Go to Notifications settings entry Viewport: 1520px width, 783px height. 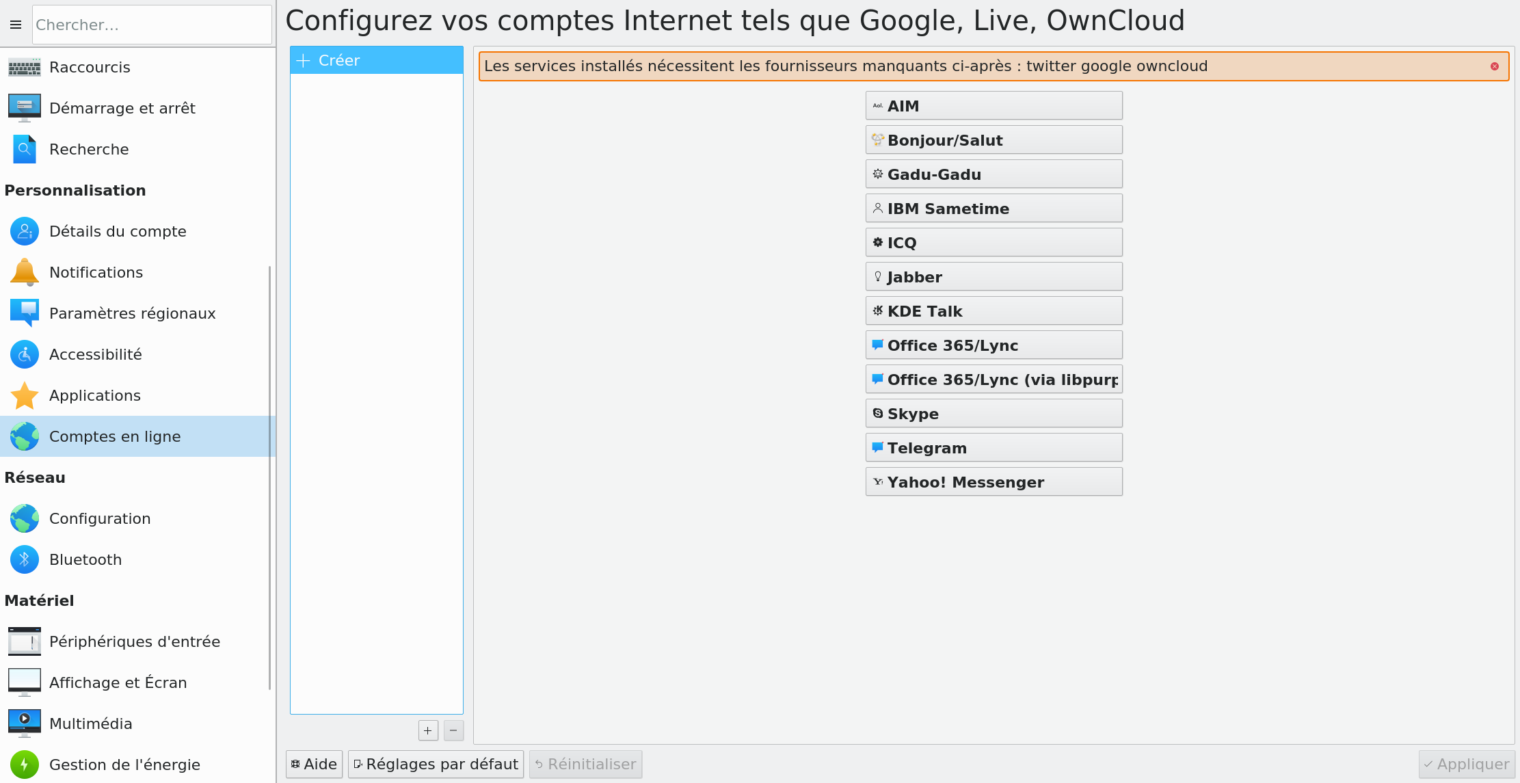pos(137,272)
